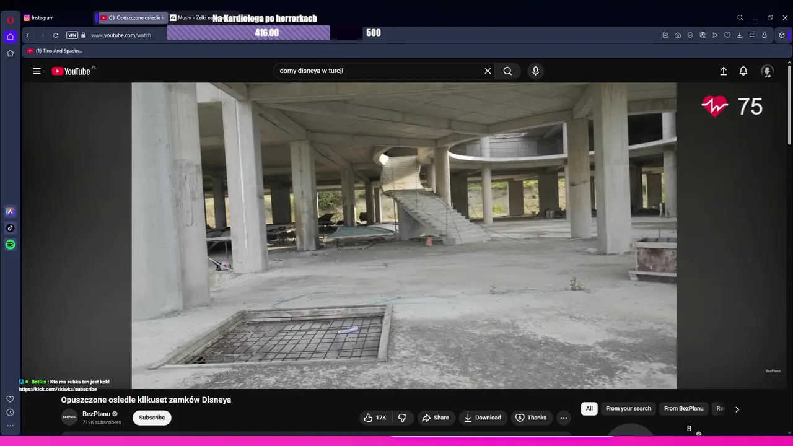Open the ad blocker shield icon
This screenshot has height=446, width=793.
click(x=690, y=35)
